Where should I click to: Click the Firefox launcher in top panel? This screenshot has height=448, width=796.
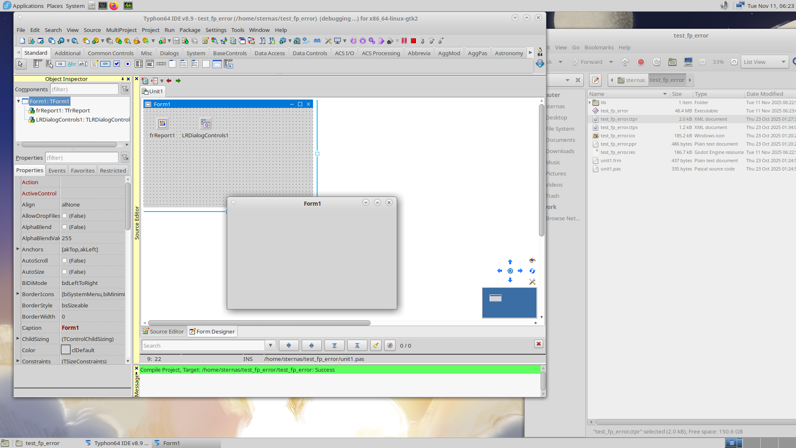114,5
